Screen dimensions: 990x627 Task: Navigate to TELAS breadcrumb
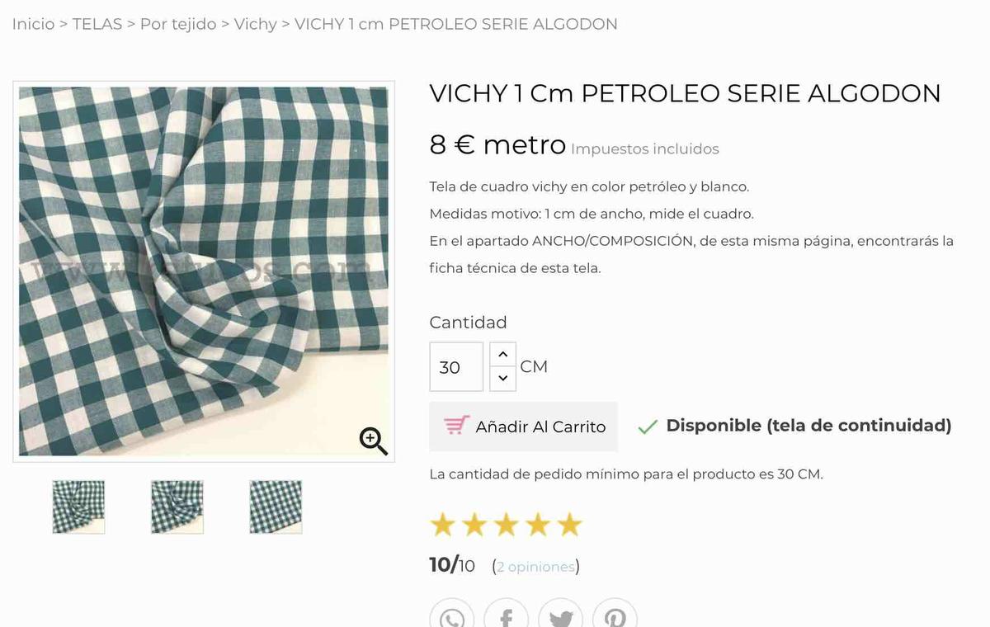coord(97,24)
